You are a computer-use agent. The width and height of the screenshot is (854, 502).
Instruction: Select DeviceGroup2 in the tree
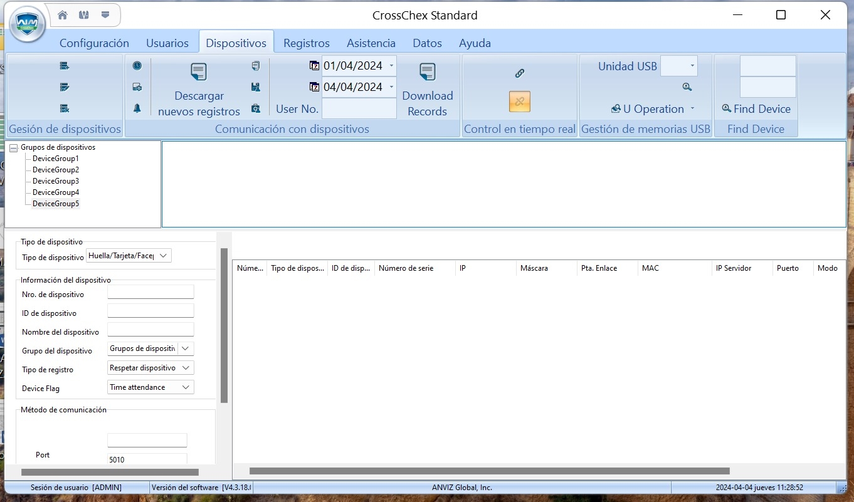56,170
